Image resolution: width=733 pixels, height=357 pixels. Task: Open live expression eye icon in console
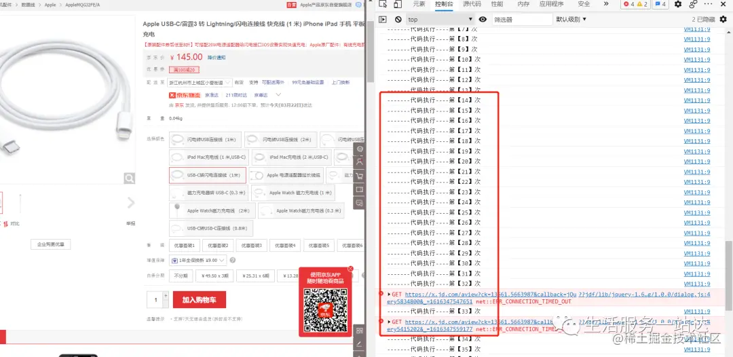[x=483, y=19]
